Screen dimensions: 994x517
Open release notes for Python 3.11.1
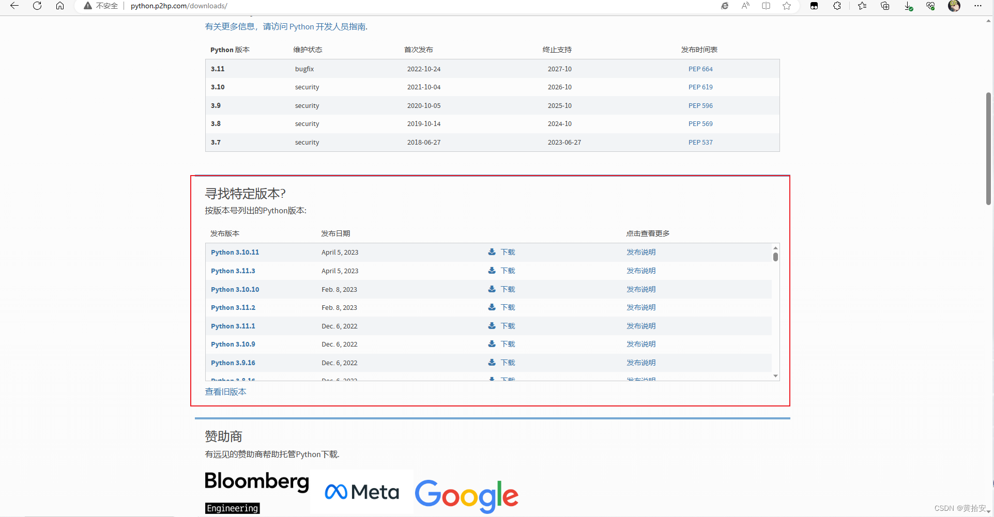click(x=641, y=326)
